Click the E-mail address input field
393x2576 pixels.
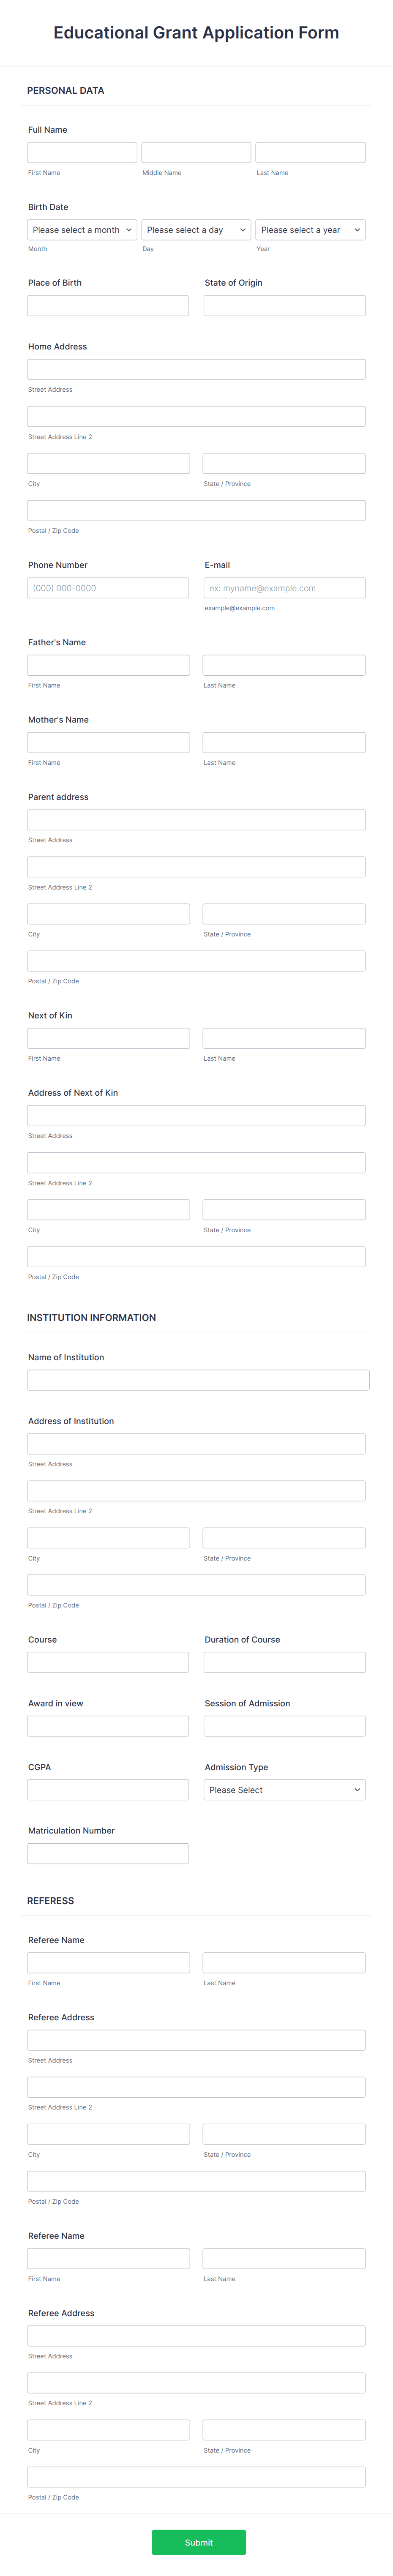(284, 588)
